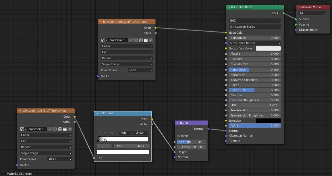Click Bump Distance field 80.600
The image size is (332, 176).
[x=191, y=147]
